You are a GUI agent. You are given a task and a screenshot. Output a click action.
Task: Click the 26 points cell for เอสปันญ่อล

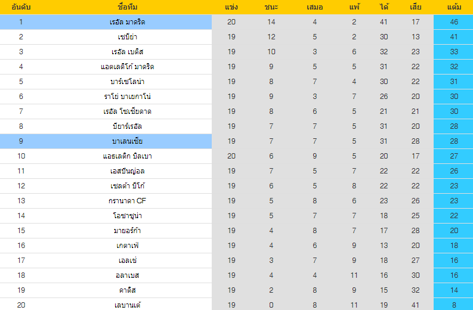[454, 171]
